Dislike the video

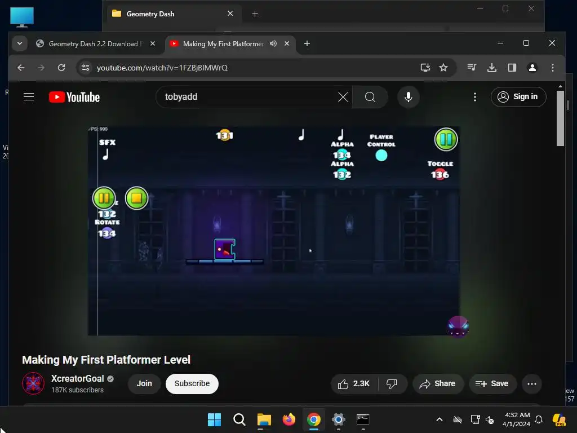click(392, 383)
